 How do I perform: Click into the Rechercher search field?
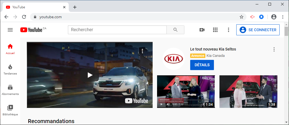117,30
